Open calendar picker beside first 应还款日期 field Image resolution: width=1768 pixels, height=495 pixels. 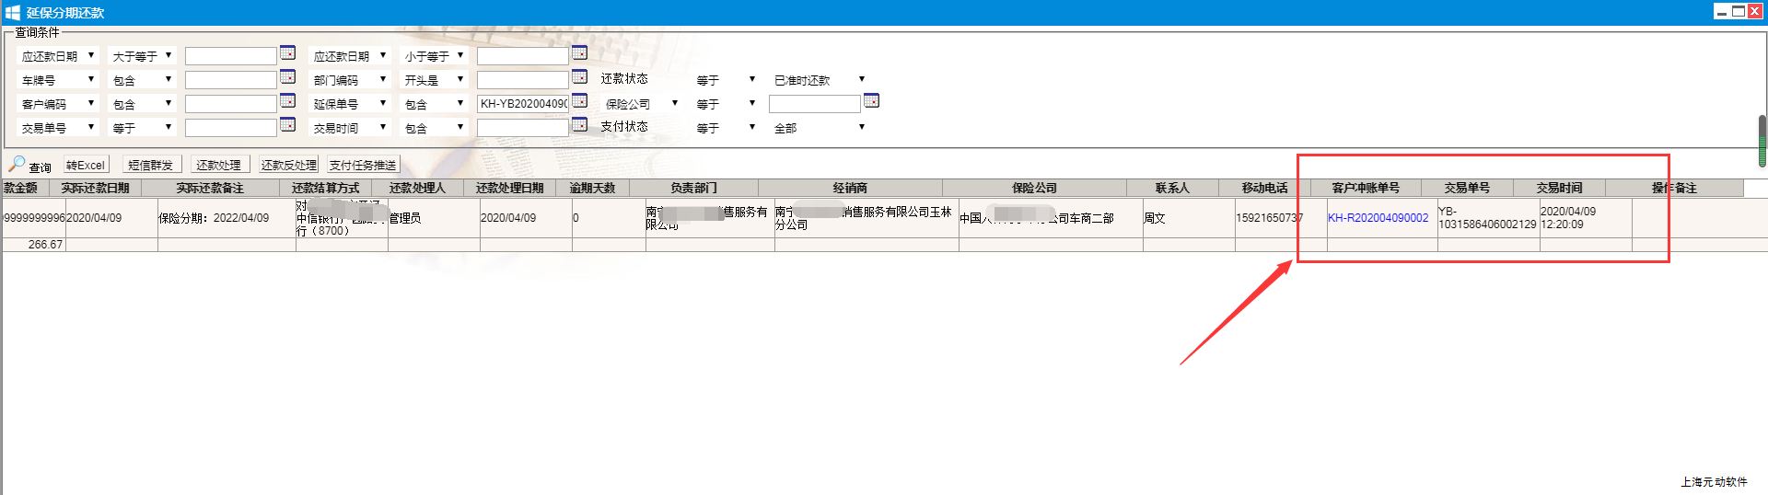287,53
